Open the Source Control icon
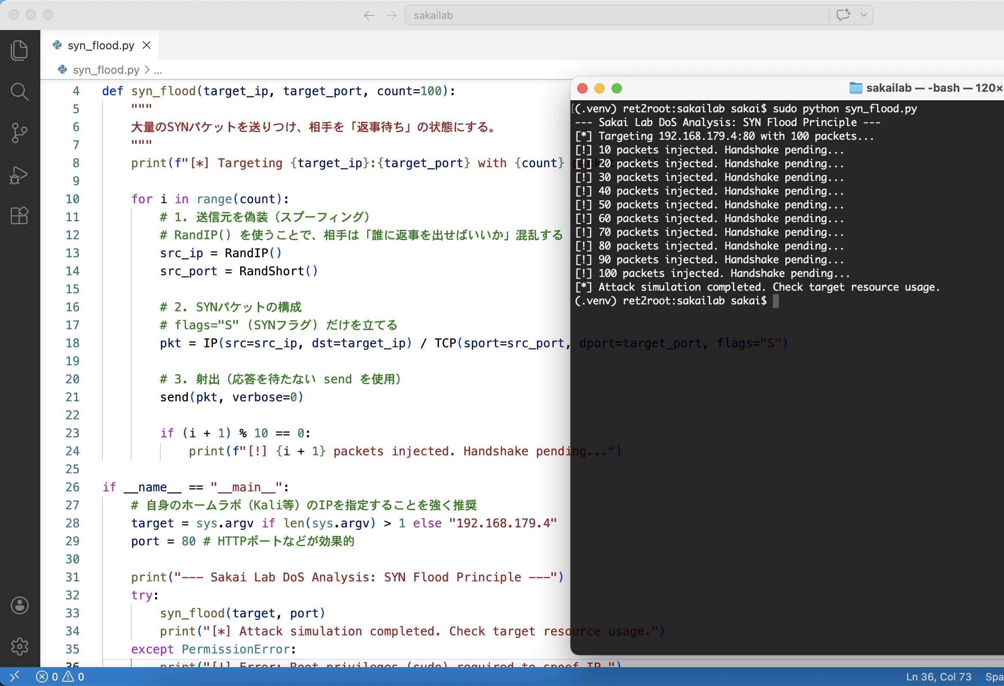This screenshot has height=686, width=1004. point(19,132)
